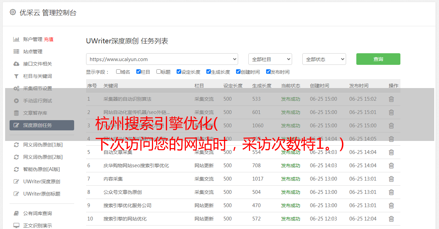Open UWriter原创标题 via its edit icon
This screenshot has width=439, height=229.
16,194
